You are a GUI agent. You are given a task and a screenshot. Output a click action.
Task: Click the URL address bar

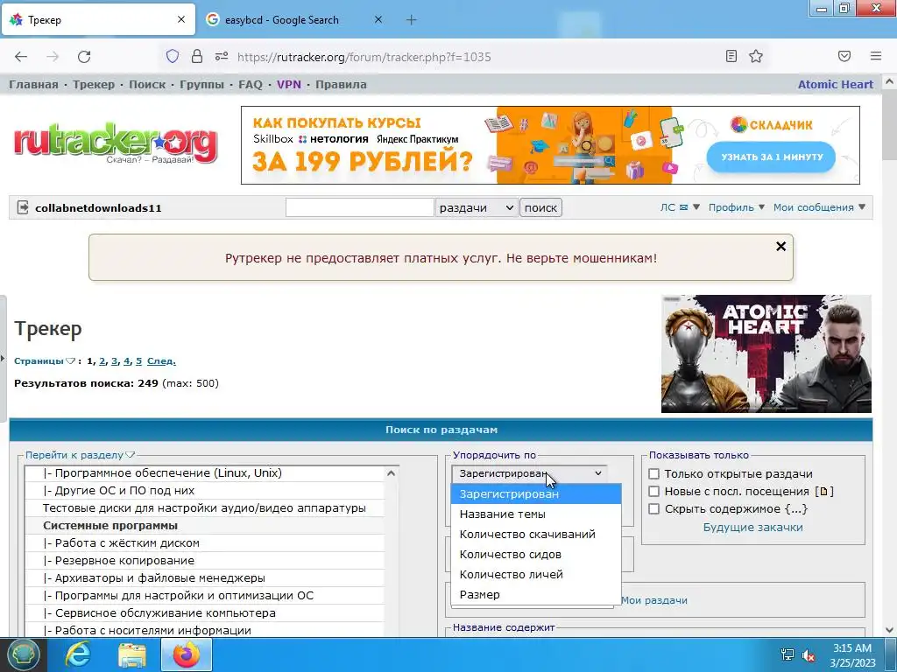pos(364,57)
